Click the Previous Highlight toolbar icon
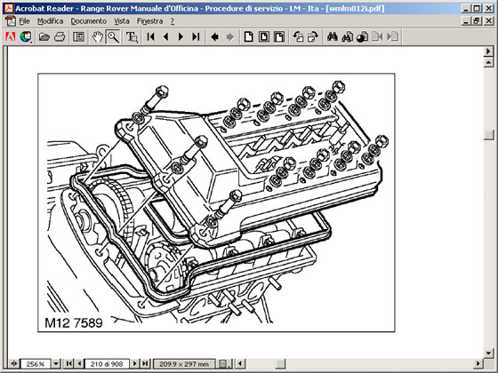This screenshot has height=373, width=498. click(x=377, y=36)
